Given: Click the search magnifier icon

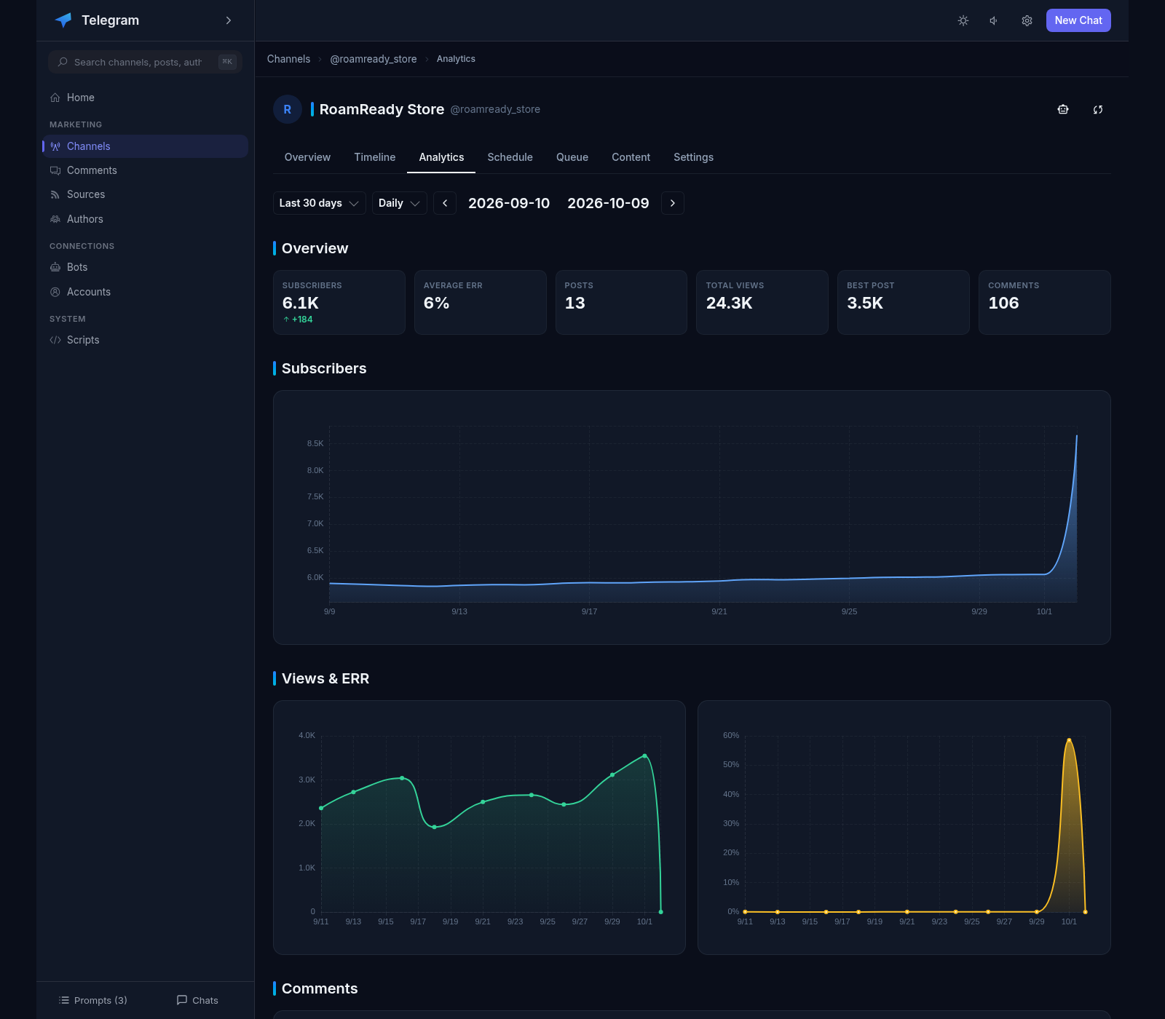Looking at the screenshot, I should [x=63, y=62].
